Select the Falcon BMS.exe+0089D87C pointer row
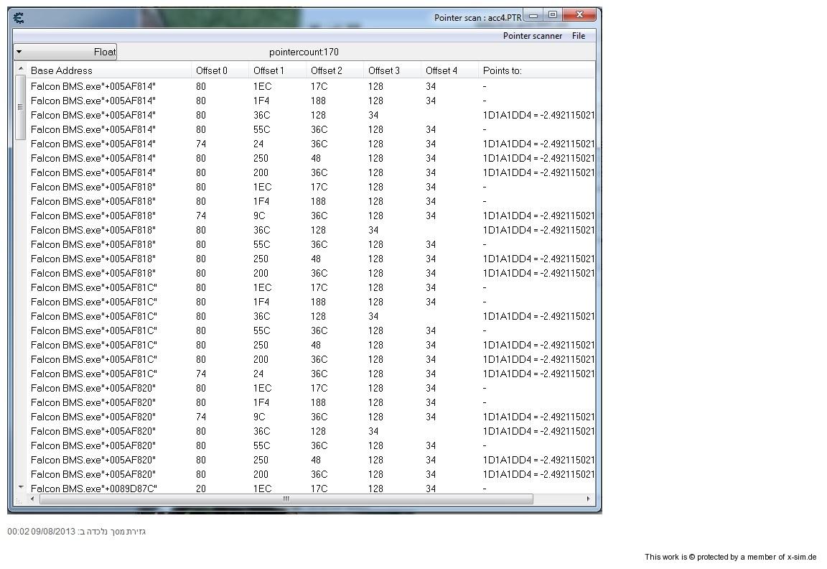Screen dimensions: 827x569 click(93, 489)
